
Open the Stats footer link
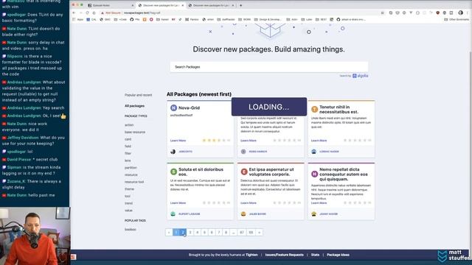(x=315, y=255)
